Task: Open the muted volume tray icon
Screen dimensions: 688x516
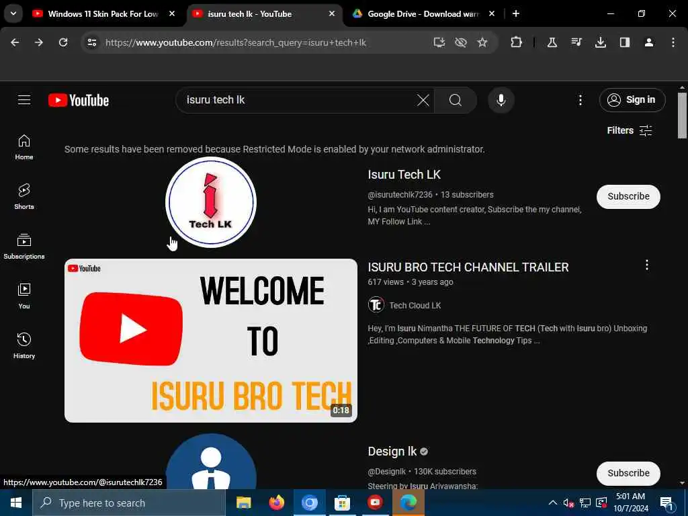Action: coord(568,503)
